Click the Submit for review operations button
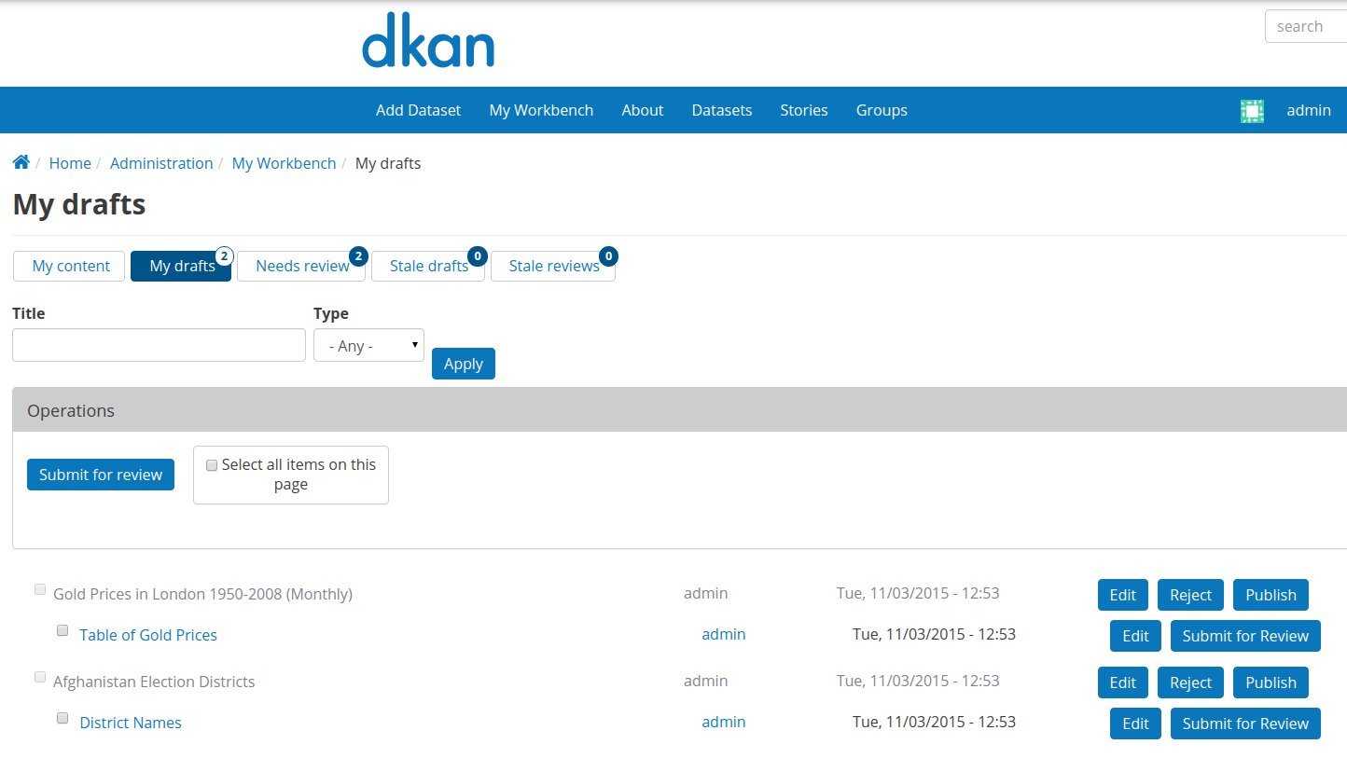This screenshot has width=1347, height=772. click(x=101, y=475)
